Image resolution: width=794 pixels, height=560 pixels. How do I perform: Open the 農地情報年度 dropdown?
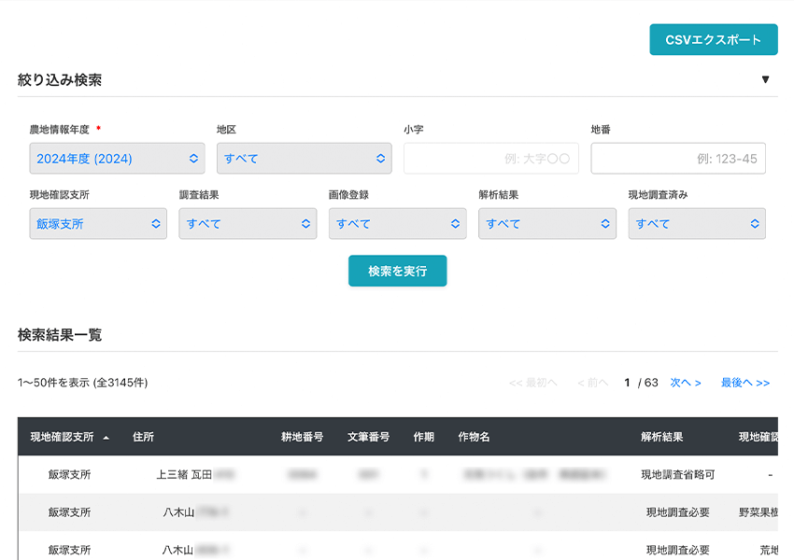pos(117,159)
